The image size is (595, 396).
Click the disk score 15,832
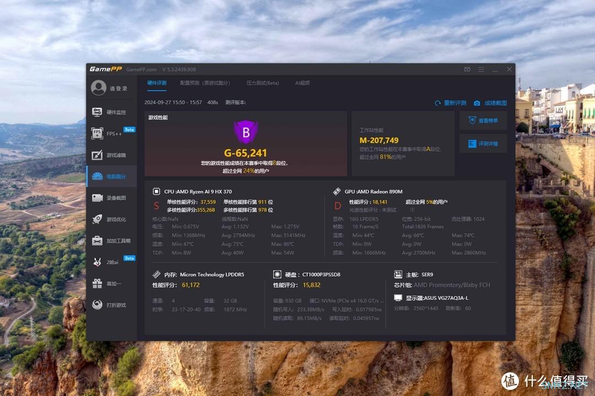[x=311, y=285]
